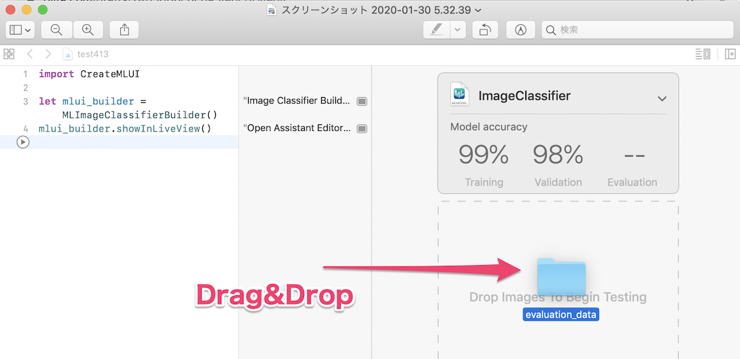Minimize the Preview window with yellow button

[26, 9]
